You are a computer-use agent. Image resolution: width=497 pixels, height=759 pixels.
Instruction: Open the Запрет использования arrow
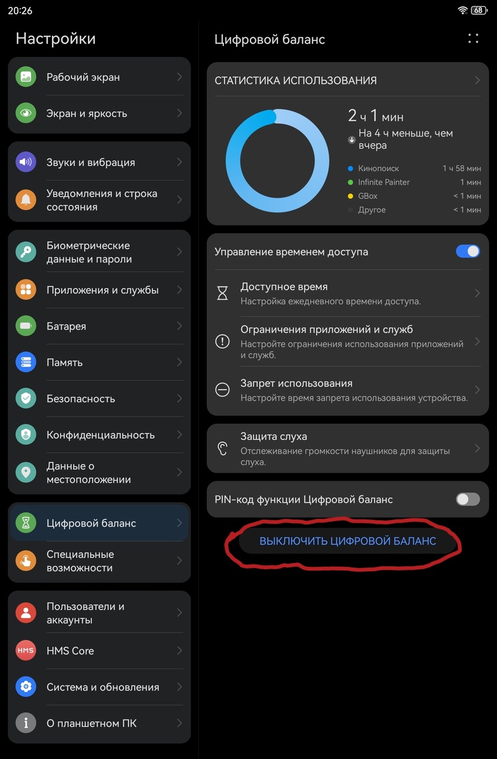477,390
